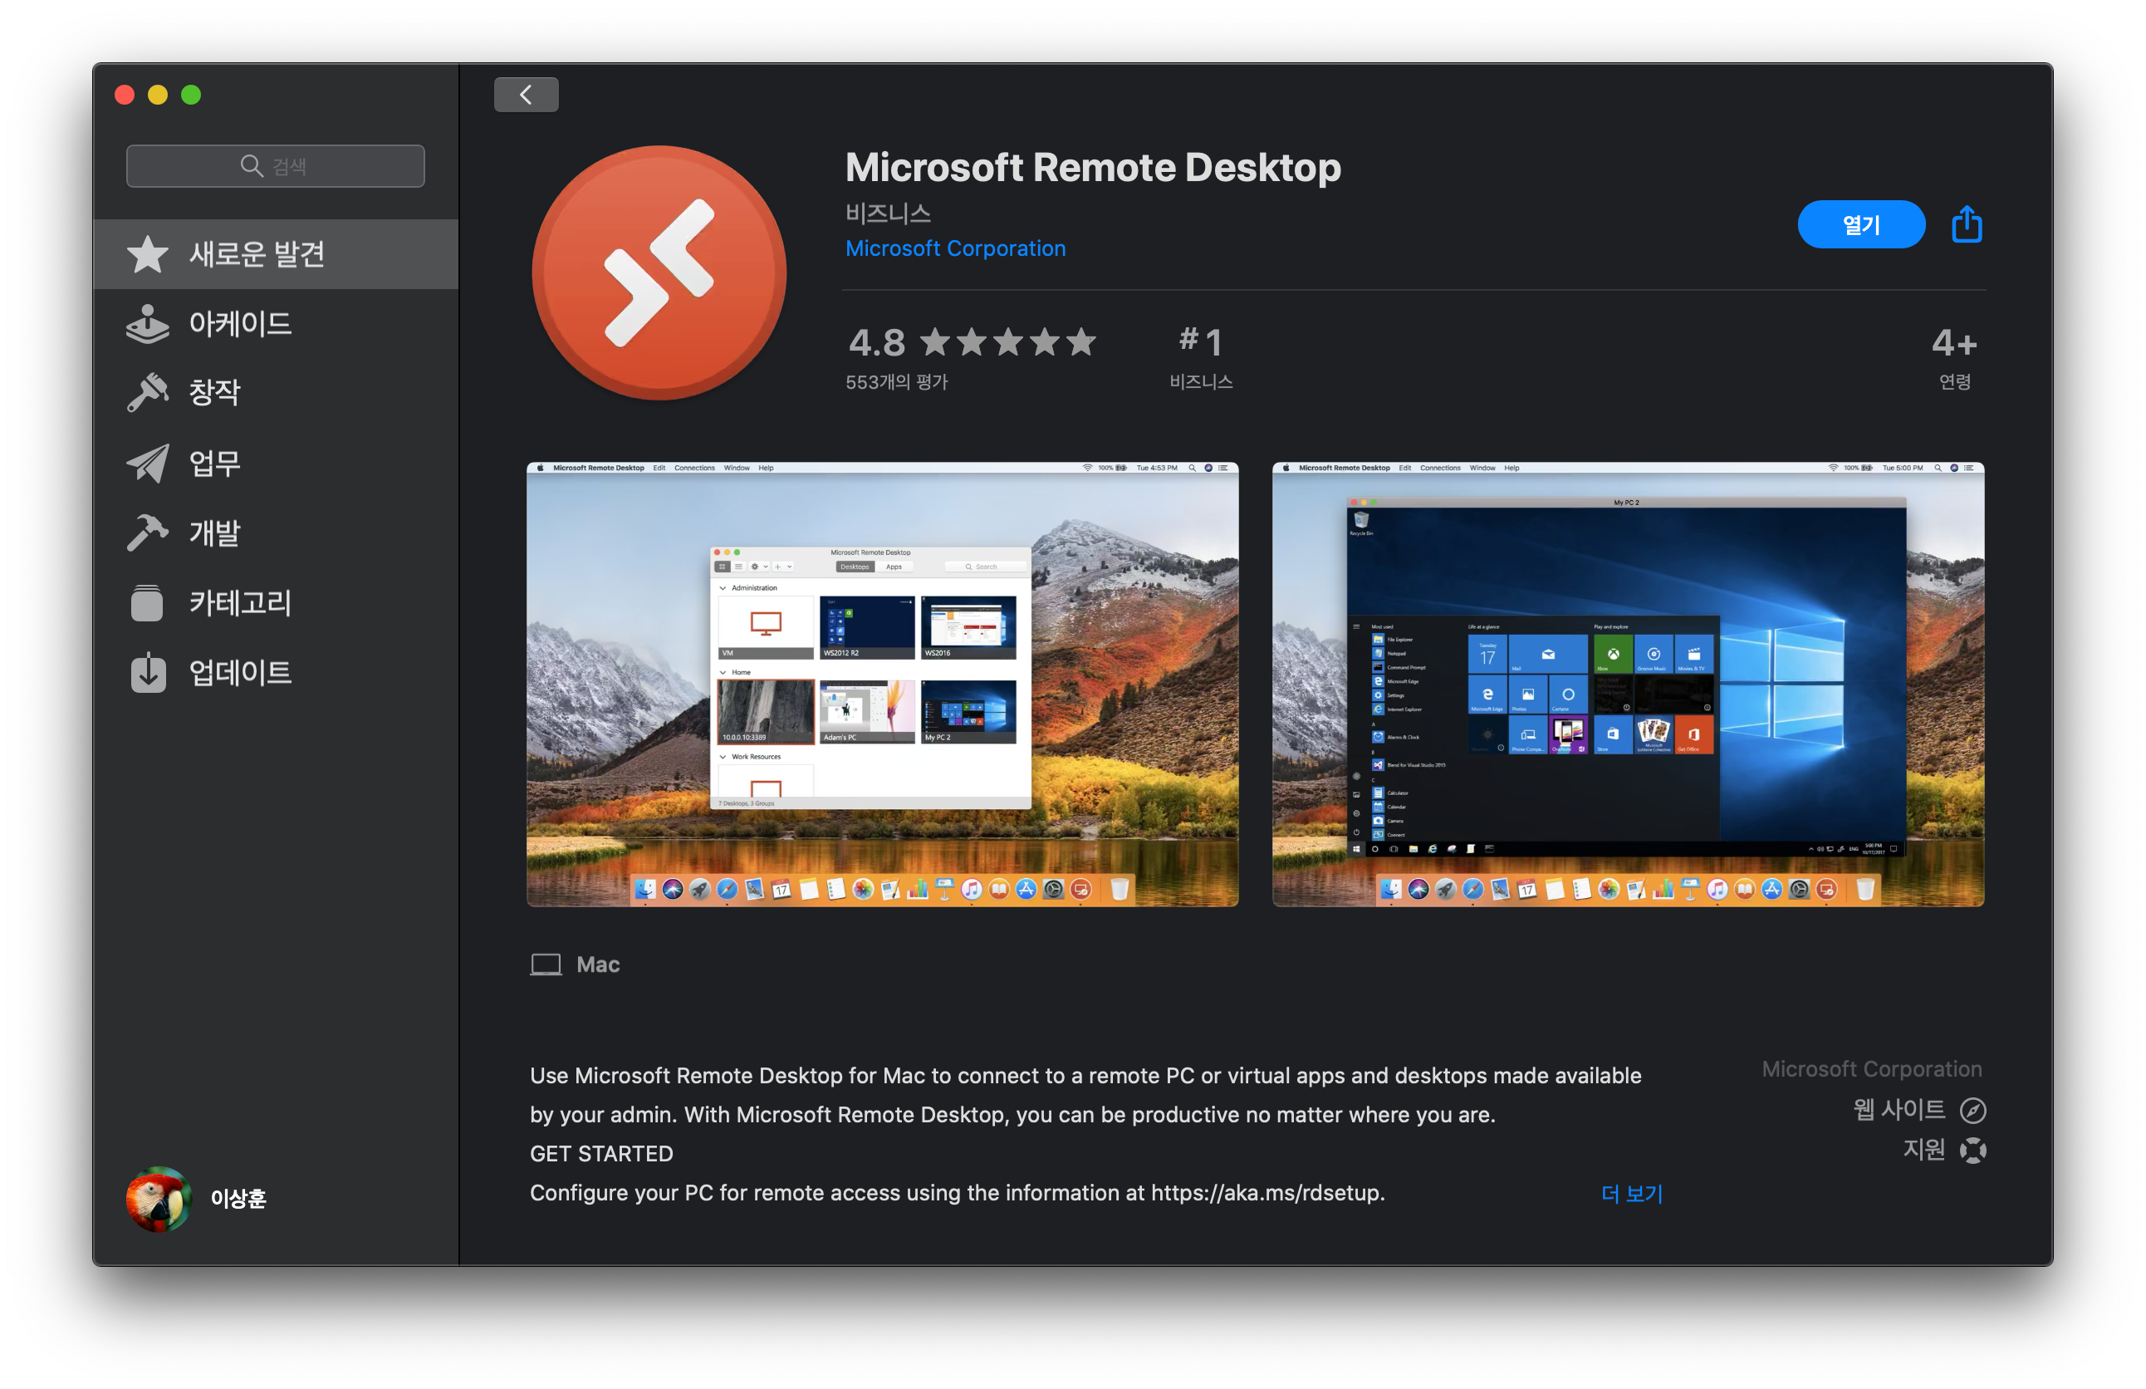
Task: Open the Microsoft Corporation developer link
Action: pos(955,248)
